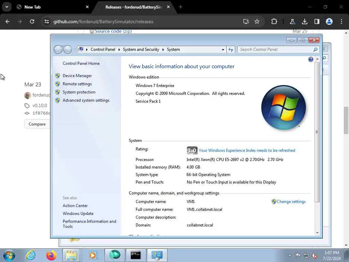This screenshot has width=349, height=262.
Task: Open the address bar history dropdown
Action: [223, 50]
